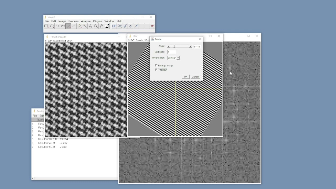This screenshot has width=336, height=189.
Task: Select the Rectangle selection tool
Action: (x=46, y=26)
